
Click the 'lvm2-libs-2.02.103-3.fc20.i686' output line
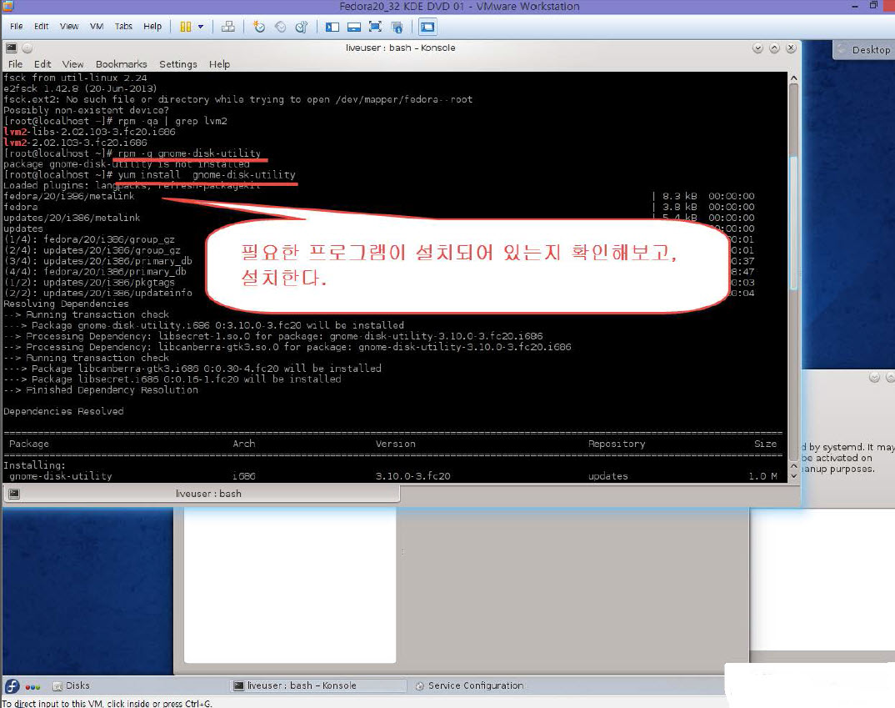coord(90,131)
